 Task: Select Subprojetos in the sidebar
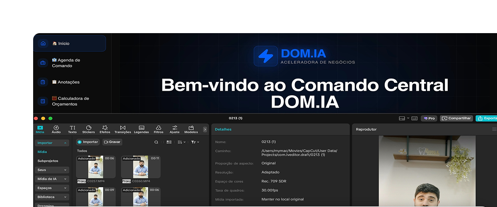(48, 161)
